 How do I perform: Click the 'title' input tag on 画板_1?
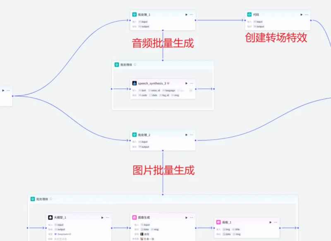point(236,229)
